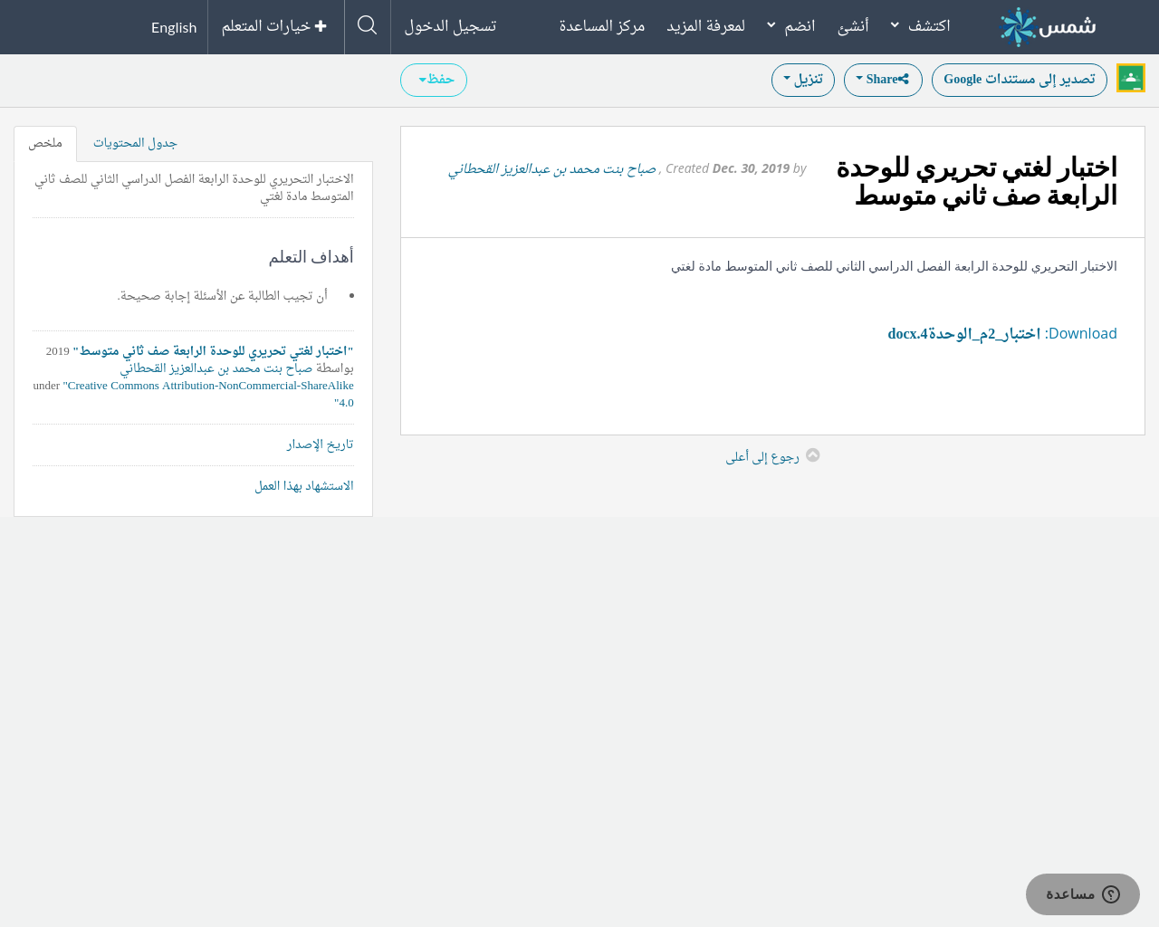Switch to جدول المحتويات tab
This screenshot has width=1159, height=927.
135,143
